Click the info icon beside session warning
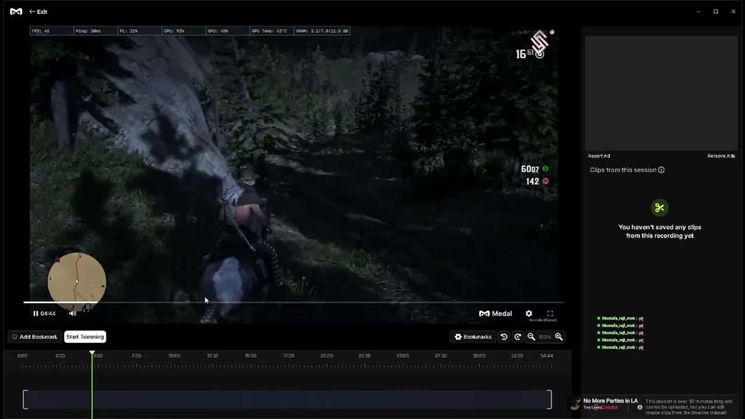745x419 pixels. tap(640, 407)
